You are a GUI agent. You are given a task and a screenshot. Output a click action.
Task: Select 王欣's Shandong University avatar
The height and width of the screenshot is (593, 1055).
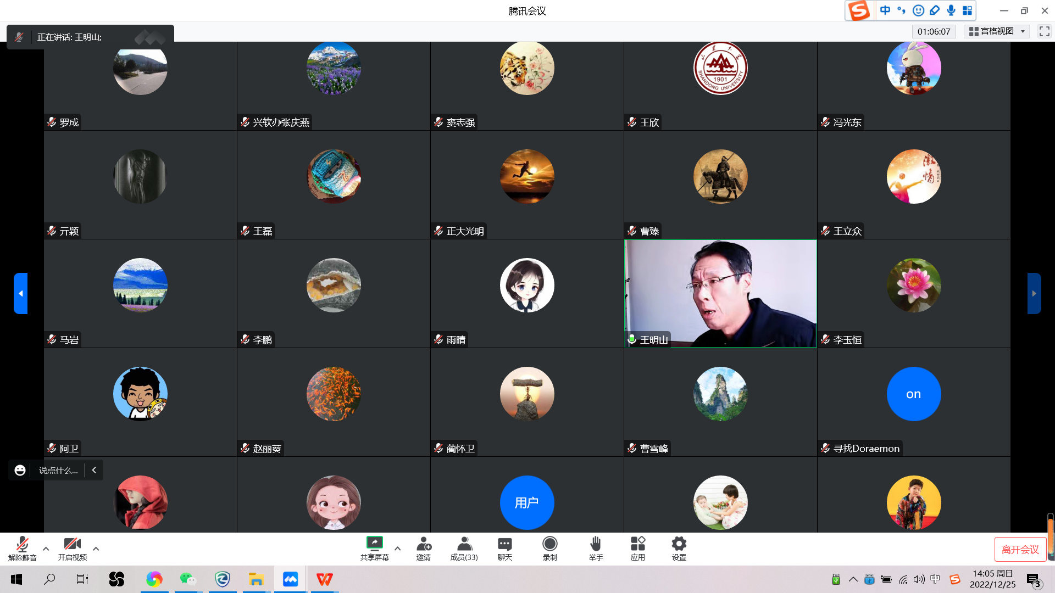tap(720, 68)
